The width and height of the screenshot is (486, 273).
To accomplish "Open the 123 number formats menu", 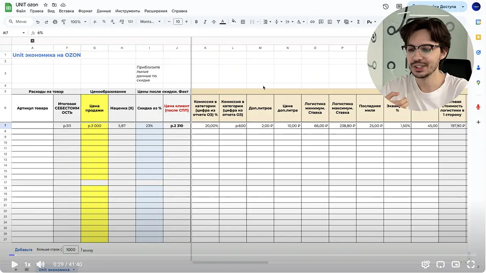I will [130, 22].
